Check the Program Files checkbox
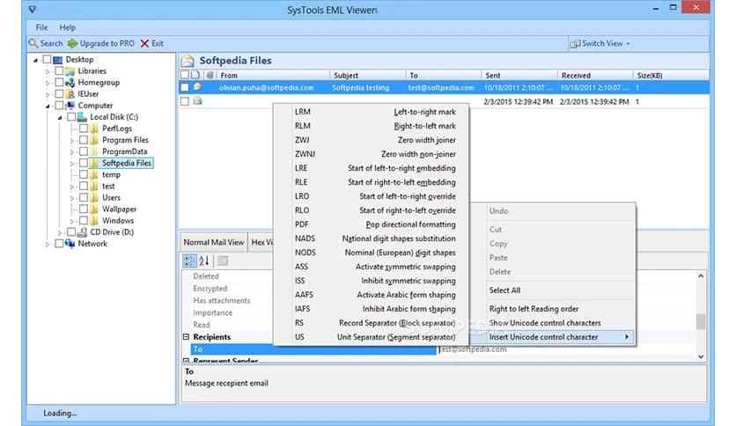The image size is (736, 426). (84, 140)
